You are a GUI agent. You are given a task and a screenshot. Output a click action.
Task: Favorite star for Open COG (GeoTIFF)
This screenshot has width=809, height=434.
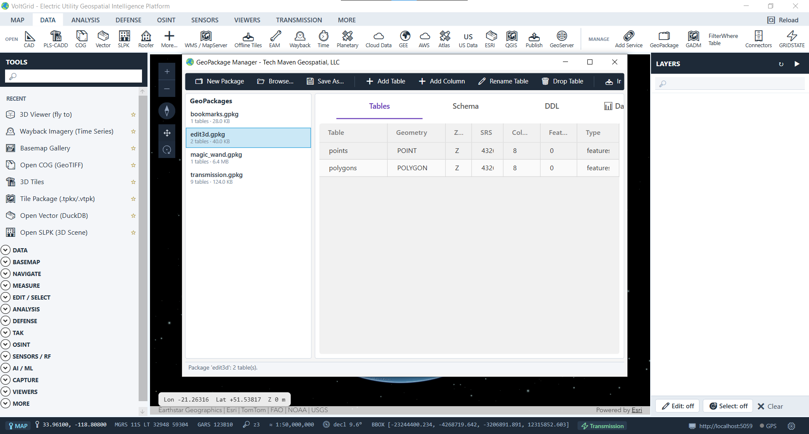tap(133, 165)
